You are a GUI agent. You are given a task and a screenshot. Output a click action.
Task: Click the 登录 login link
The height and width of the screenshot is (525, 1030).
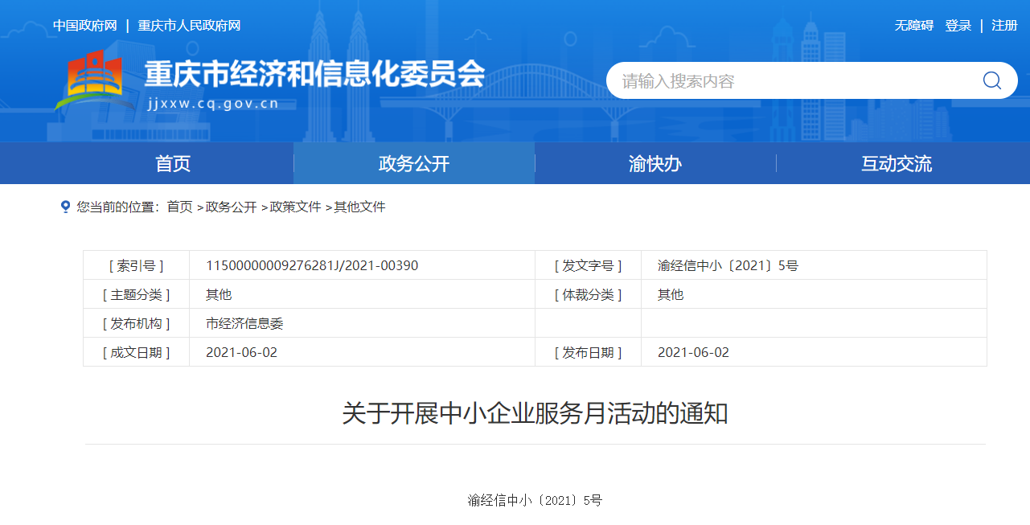point(958,26)
